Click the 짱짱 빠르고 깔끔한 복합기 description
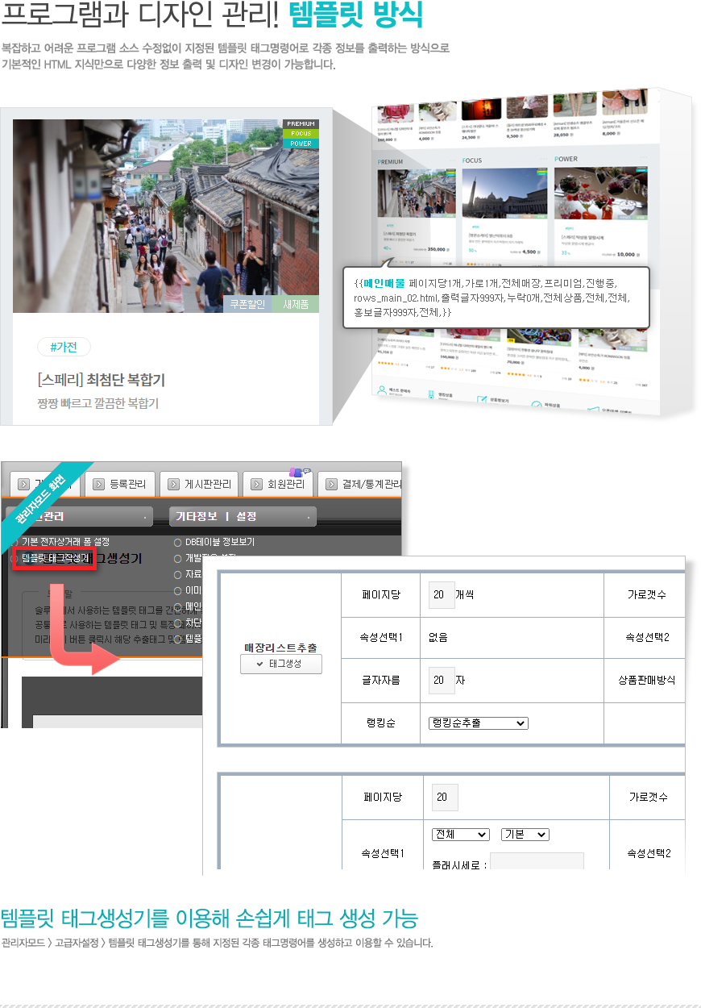701x1008 pixels. point(98,402)
